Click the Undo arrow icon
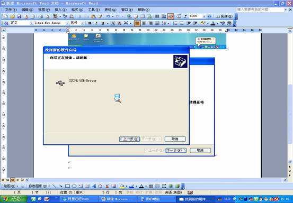Screen dimensions: 293x203 [108, 16]
